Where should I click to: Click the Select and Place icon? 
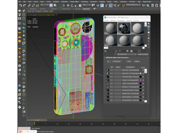click(80, 5)
